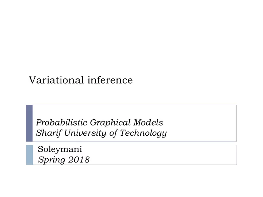Select empty area inside the author box right side
Viewport: 263px width, 197px height.
pyautogui.click(x=168, y=155)
